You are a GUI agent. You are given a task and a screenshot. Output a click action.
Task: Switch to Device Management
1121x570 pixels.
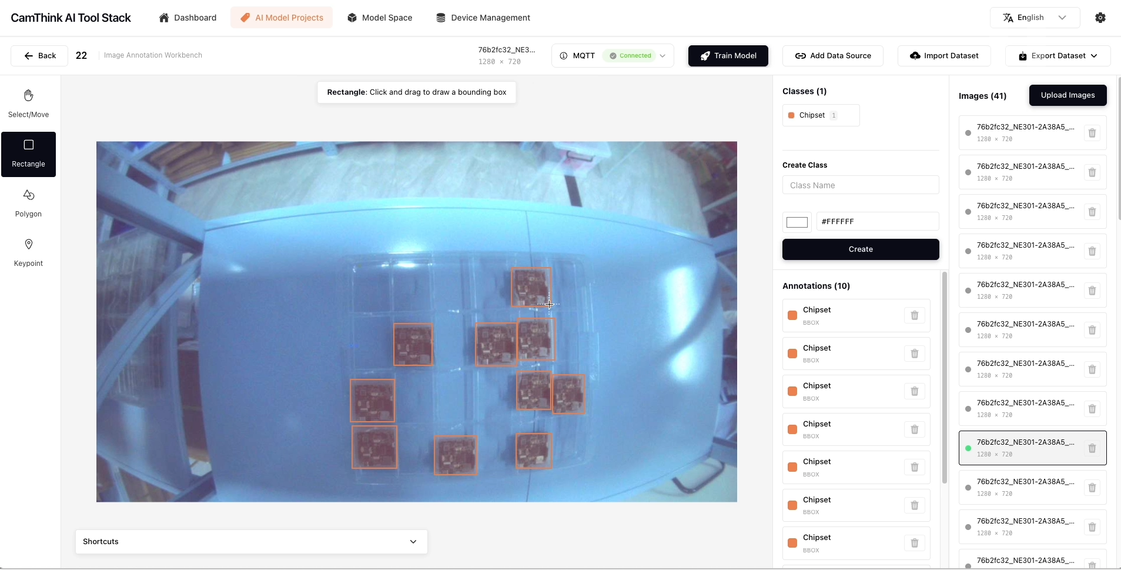[x=483, y=18]
